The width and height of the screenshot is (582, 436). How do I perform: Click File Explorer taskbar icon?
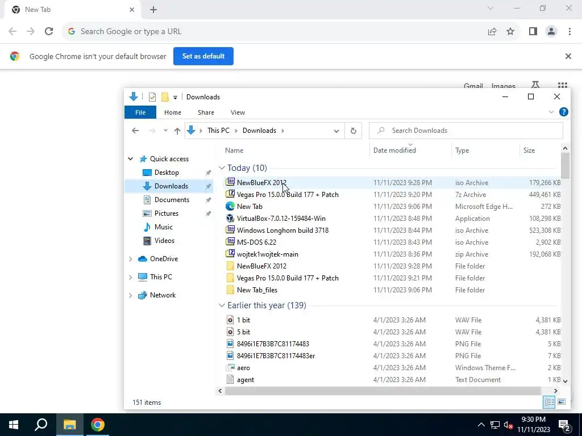coord(69,425)
